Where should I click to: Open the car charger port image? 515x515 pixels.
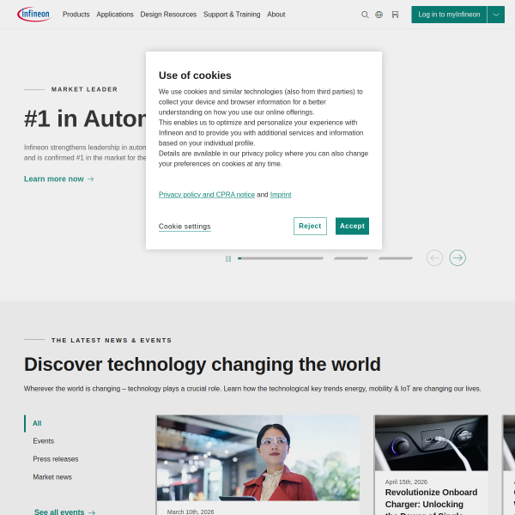tap(431, 443)
